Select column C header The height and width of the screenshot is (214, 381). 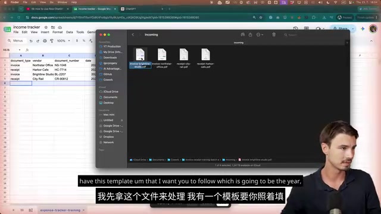pos(69,55)
